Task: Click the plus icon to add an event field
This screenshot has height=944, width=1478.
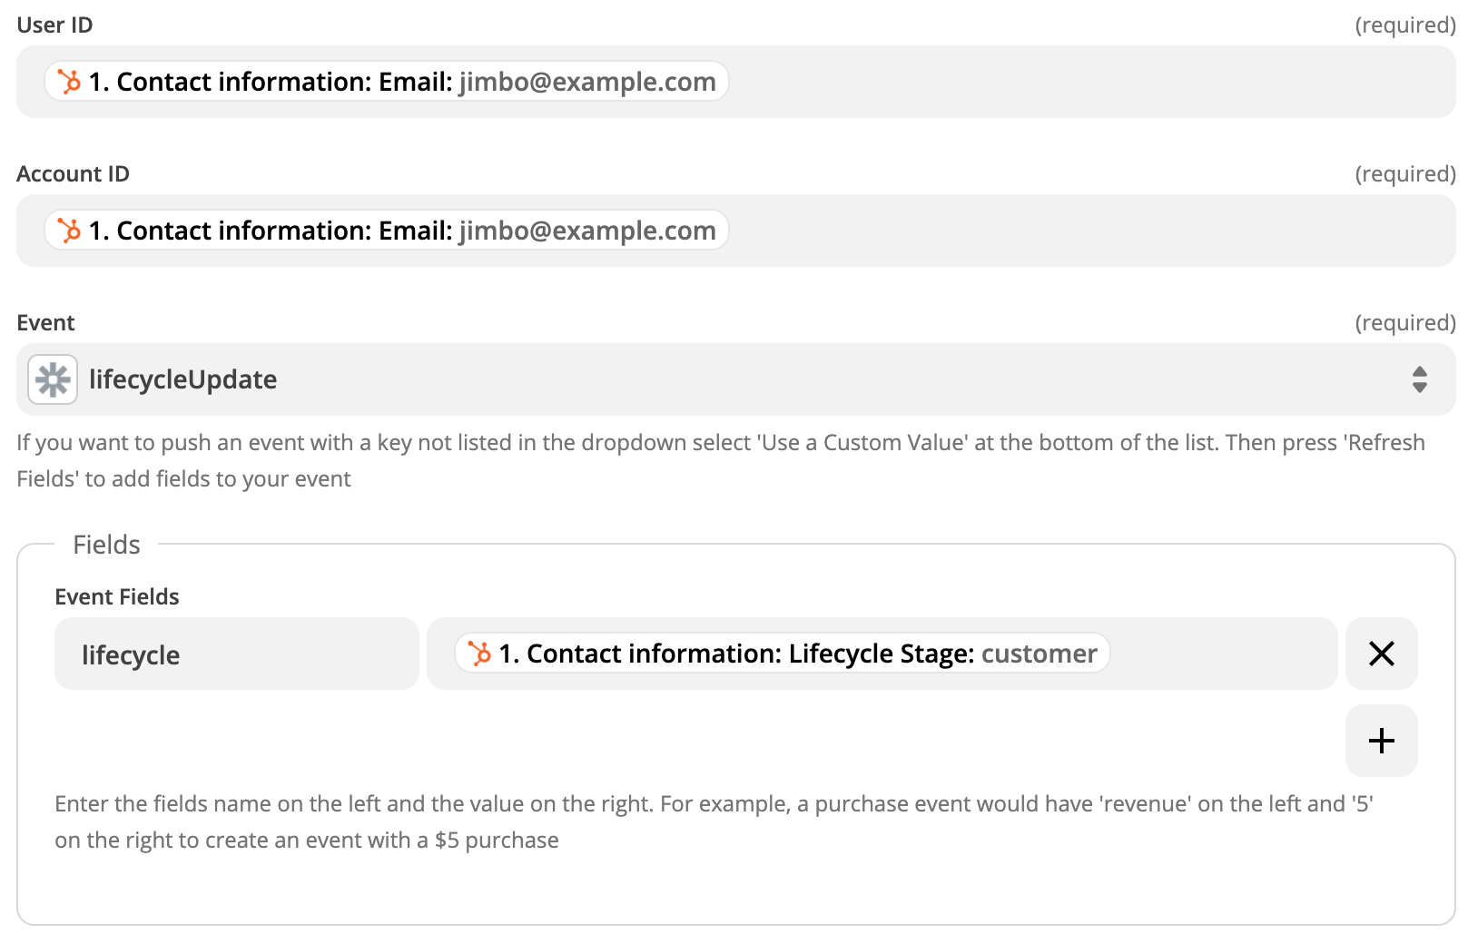Action: click(x=1381, y=740)
